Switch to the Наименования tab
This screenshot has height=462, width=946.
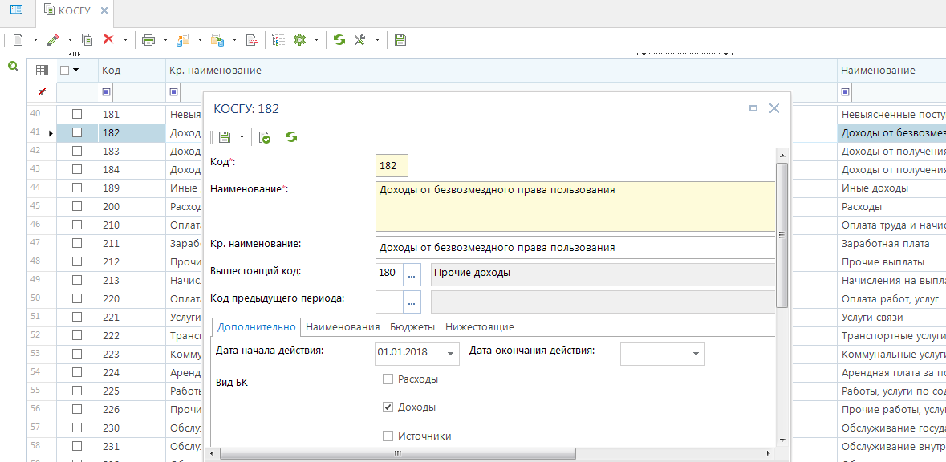click(343, 327)
